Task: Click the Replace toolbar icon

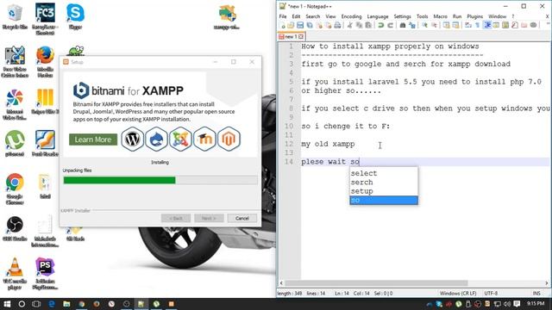Action: tap(411, 25)
